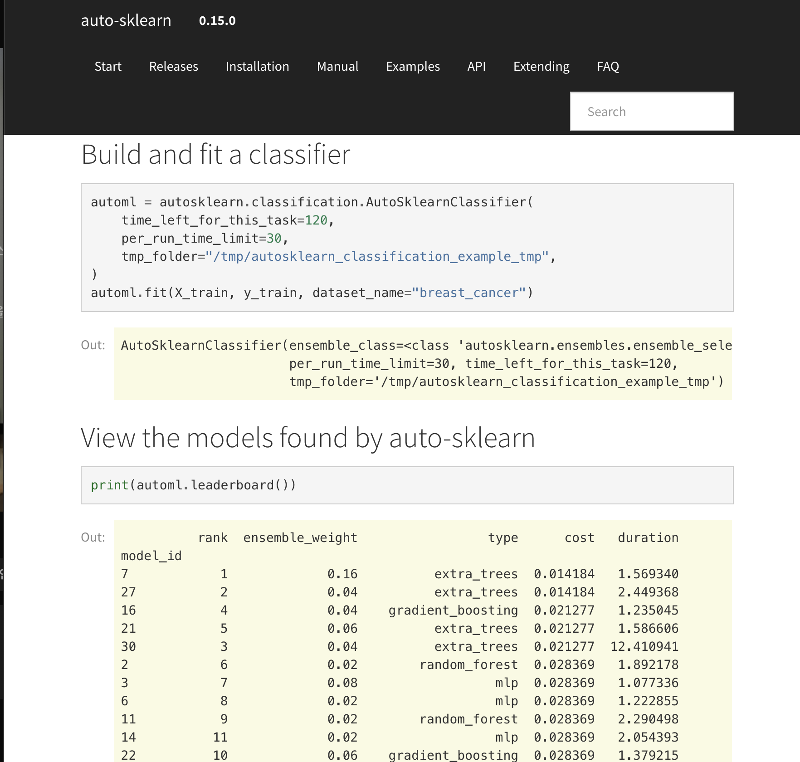
Task: Click the 'View the models found by auto-sklearn' heading
Action: [308, 438]
